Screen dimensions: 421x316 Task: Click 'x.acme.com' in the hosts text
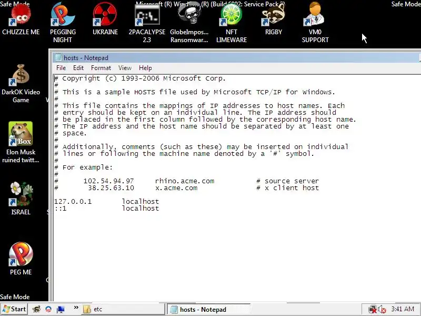[x=176, y=188]
